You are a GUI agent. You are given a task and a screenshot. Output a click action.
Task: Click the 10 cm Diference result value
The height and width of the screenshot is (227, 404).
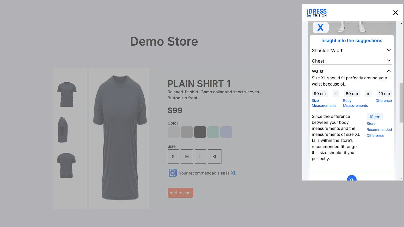(384, 94)
